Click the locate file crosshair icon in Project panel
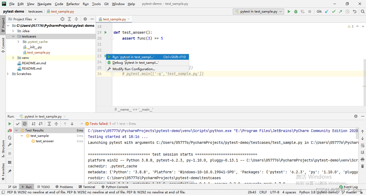 [x=62, y=19]
